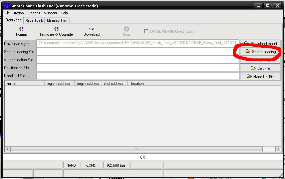Maximize the Flash Tool window
This screenshot has width=285, height=179.
click(268, 6)
